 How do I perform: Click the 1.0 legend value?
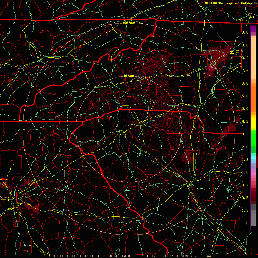[245, 172]
